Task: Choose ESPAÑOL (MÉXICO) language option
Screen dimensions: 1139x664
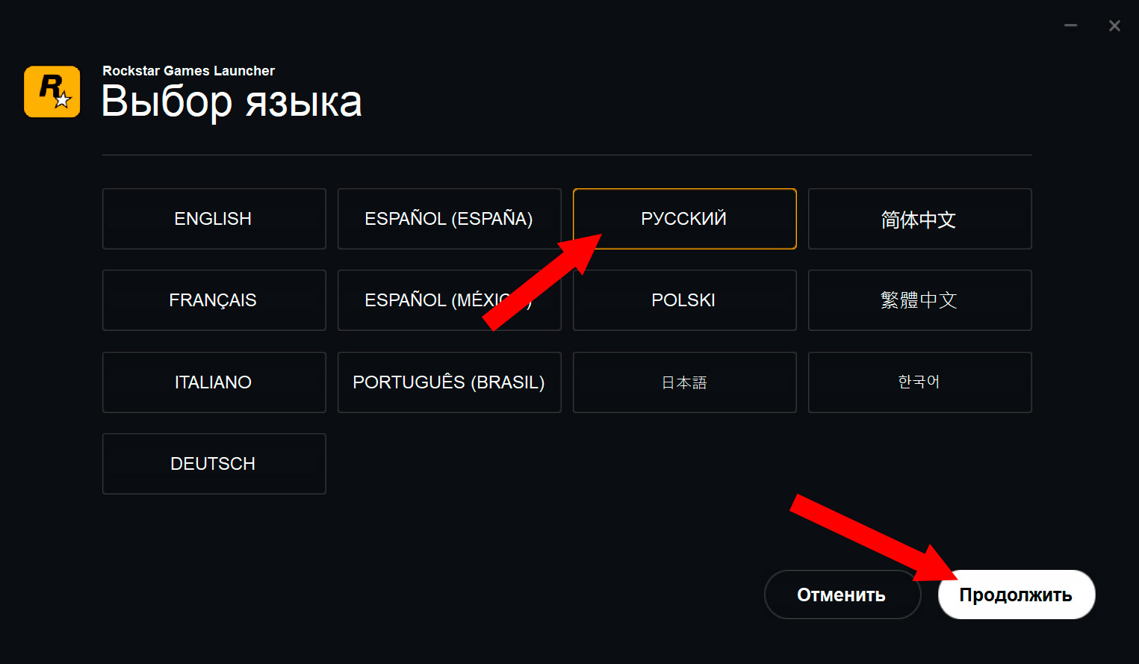Action: coord(418,300)
